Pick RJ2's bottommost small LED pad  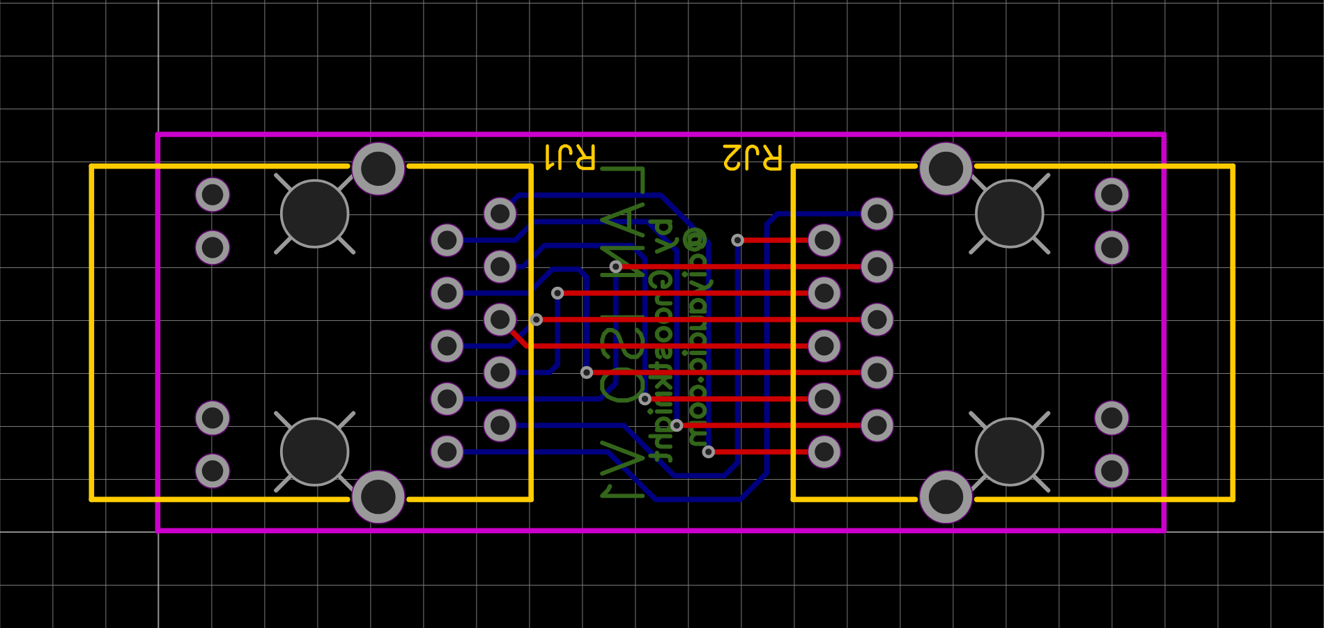point(1111,471)
